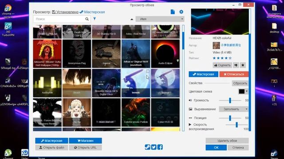Viewport: 284px width, 159px height.
Task: Click the volume speaker icon next to Громкость
Action: point(190,100)
